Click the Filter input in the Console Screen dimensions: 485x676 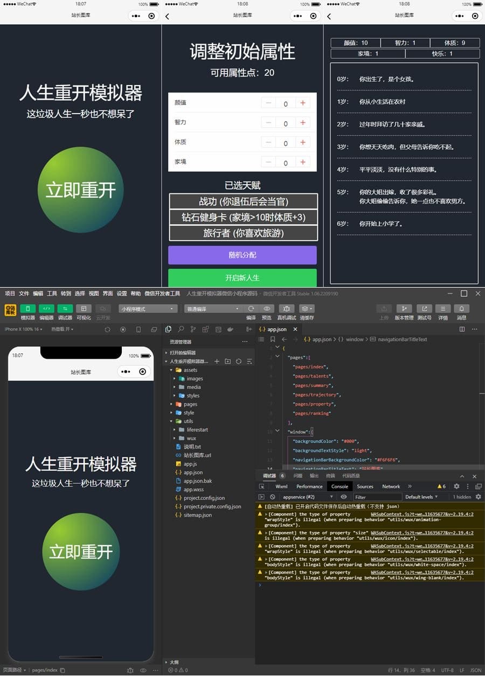[x=377, y=497]
